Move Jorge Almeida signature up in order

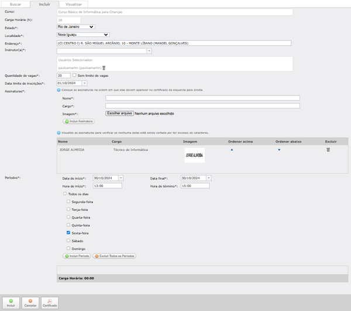pos(231,150)
